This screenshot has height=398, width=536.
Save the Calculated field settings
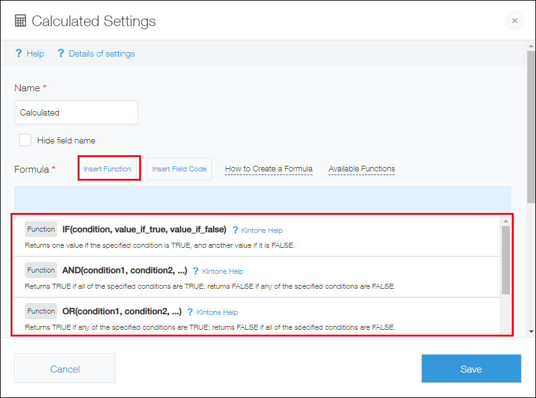471,368
